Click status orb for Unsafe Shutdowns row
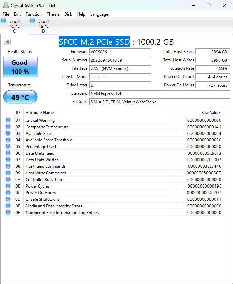This screenshot has width=233, height=284. click(8, 199)
